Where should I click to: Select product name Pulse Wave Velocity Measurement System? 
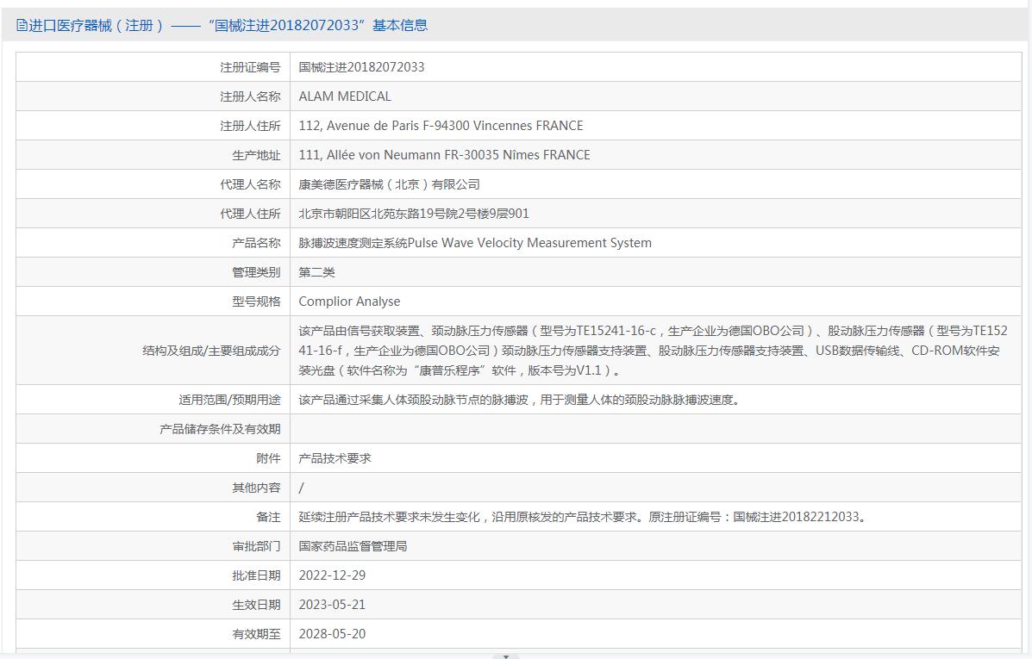[x=474, y=243]
